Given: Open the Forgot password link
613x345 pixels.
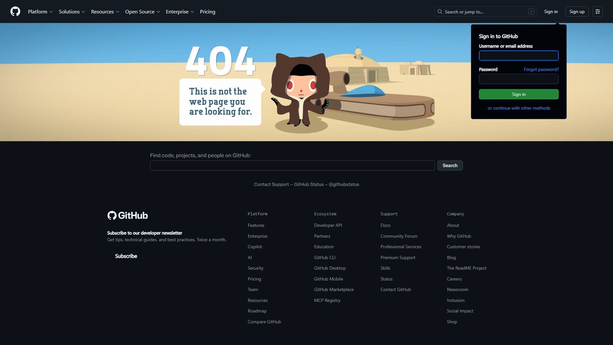Looking at the screenshot, I should click(x=541, y=69).
